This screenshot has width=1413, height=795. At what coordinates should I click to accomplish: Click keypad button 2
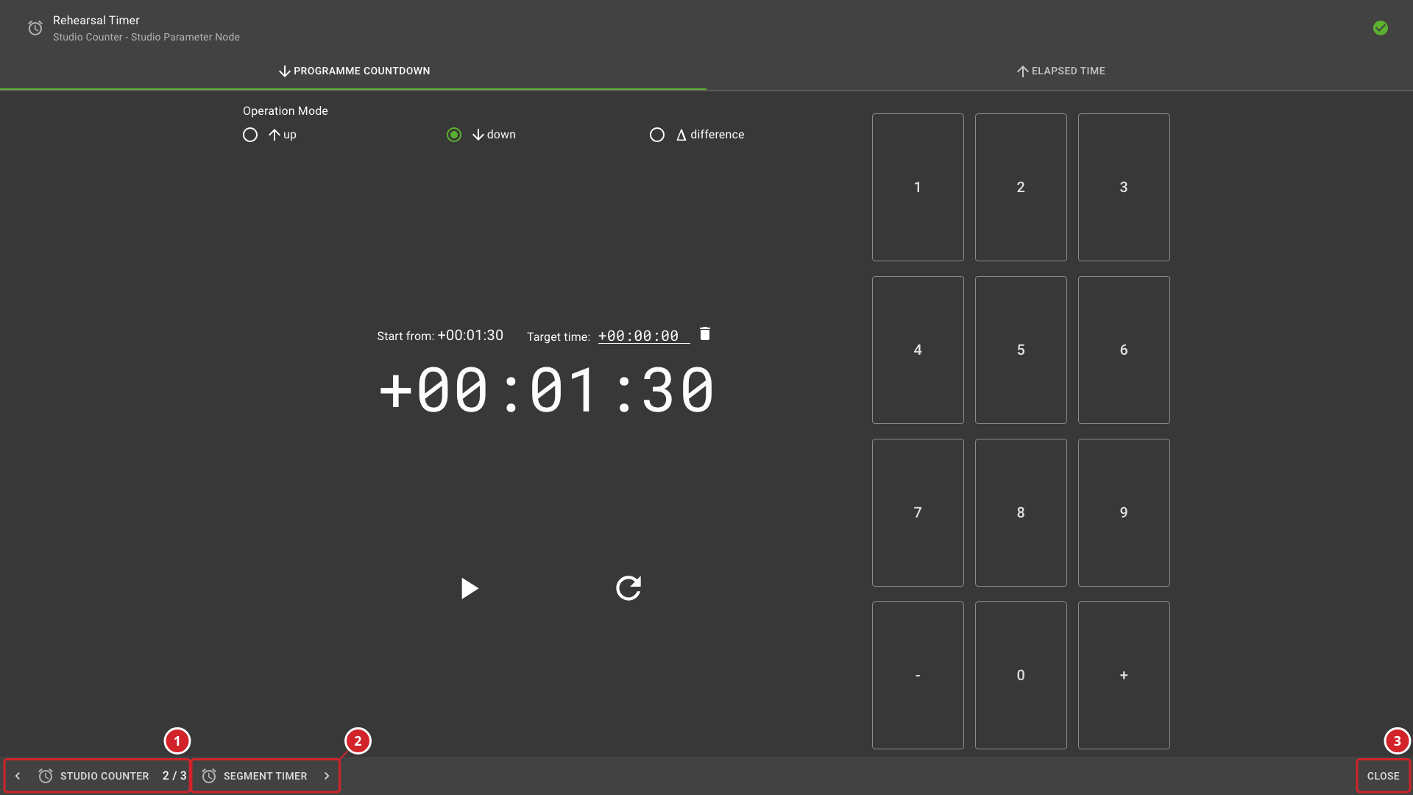tap(1021, 187)
